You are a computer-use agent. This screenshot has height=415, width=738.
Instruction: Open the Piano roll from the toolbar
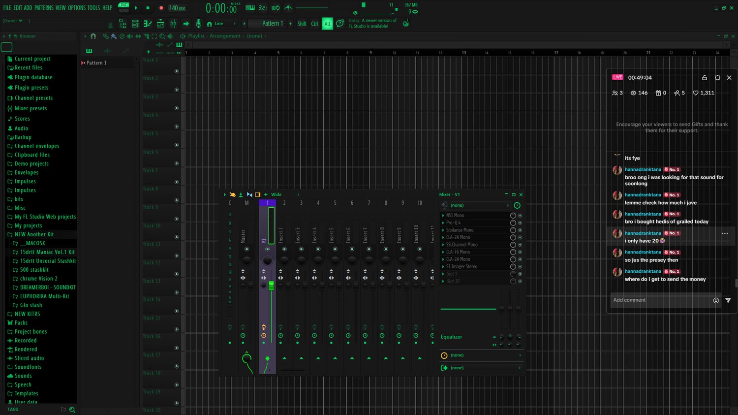(148, 24)
